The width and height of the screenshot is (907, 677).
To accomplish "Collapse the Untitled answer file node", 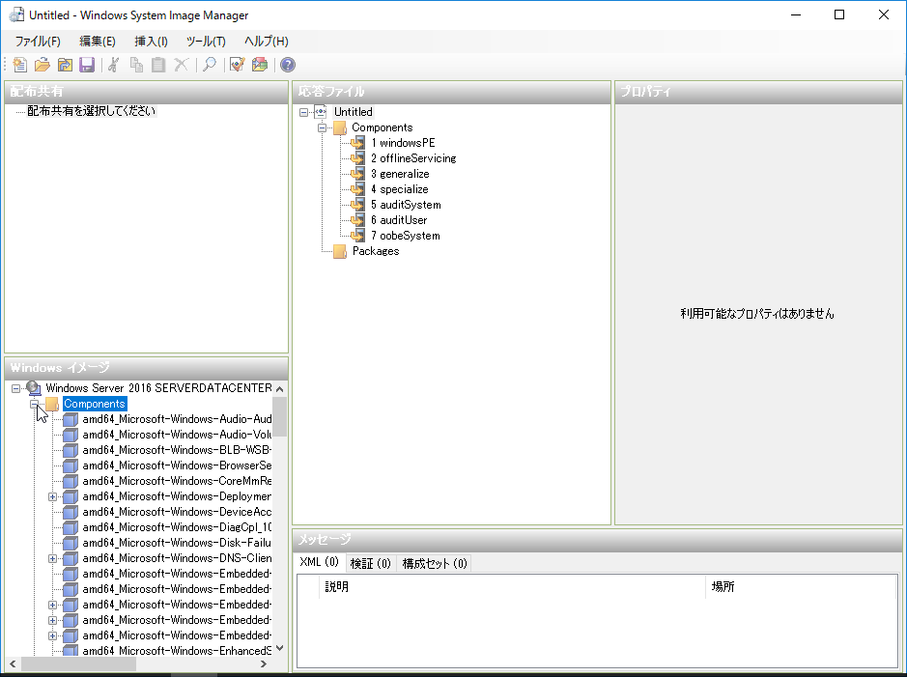I will (303, 112).
